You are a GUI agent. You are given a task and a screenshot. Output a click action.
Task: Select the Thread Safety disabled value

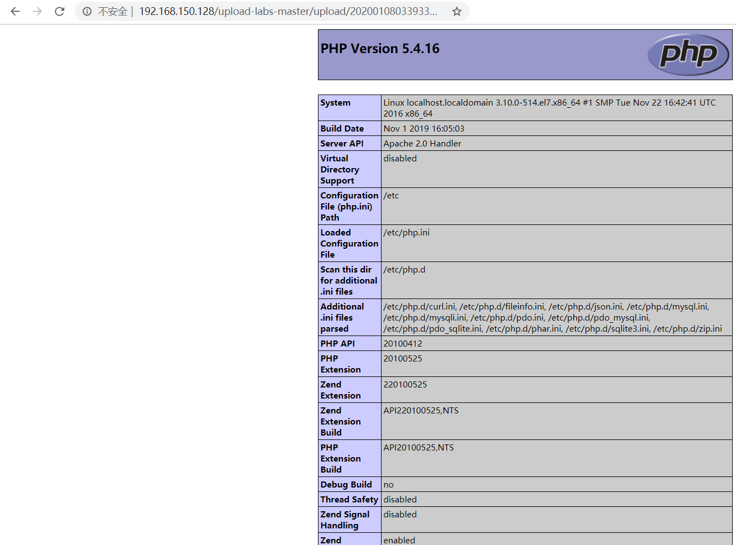point(400,500)
